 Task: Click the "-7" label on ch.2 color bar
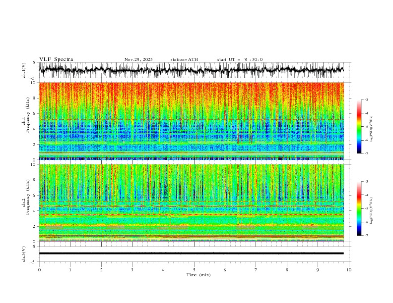tap(366, 236)
